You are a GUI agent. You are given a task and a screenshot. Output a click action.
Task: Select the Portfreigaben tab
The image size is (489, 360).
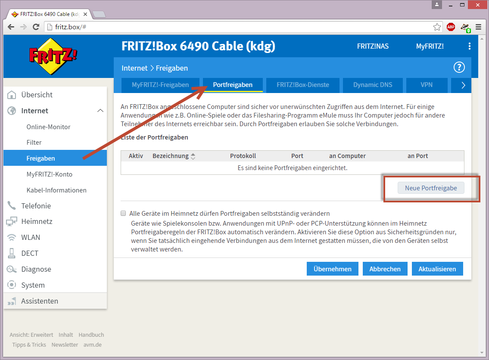(x=233, y=85)
